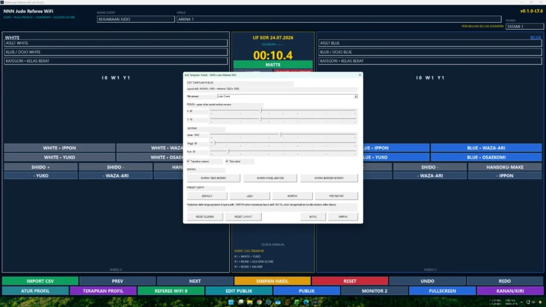Screen dimensions: 546x307
Task: Click the SIMPAN HASIL button
Action: click(x=272, y=281)
